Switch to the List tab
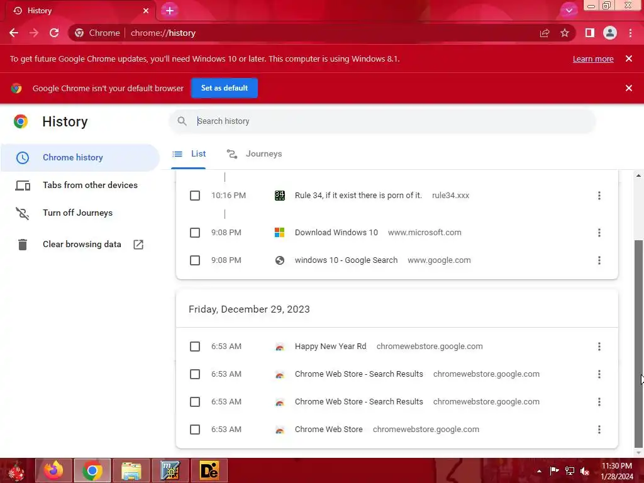The height and width of the screenshot is (483, 644). click(x=189, y=154)
